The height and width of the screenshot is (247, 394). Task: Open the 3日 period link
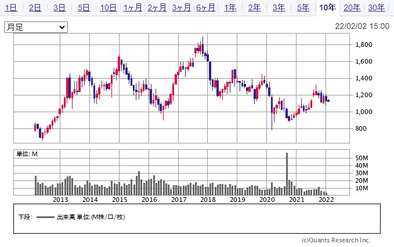[59, 8]
